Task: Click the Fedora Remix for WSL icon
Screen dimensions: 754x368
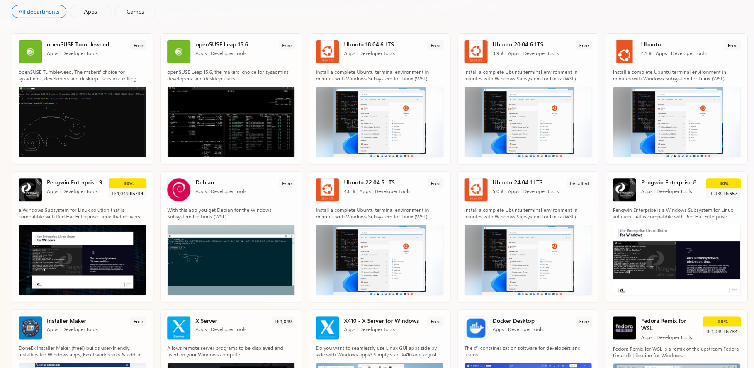Action: 624,328
